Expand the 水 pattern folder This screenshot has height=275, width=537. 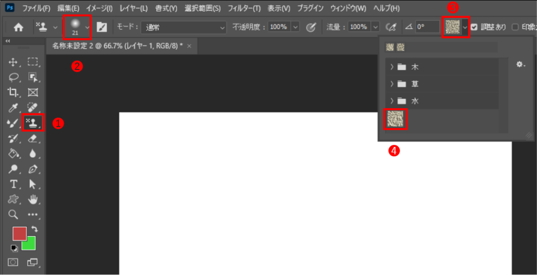[x=392, y=100]
